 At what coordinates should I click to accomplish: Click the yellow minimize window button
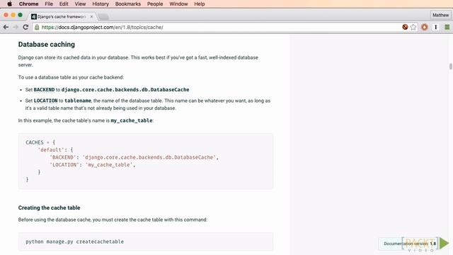(13, 15)
